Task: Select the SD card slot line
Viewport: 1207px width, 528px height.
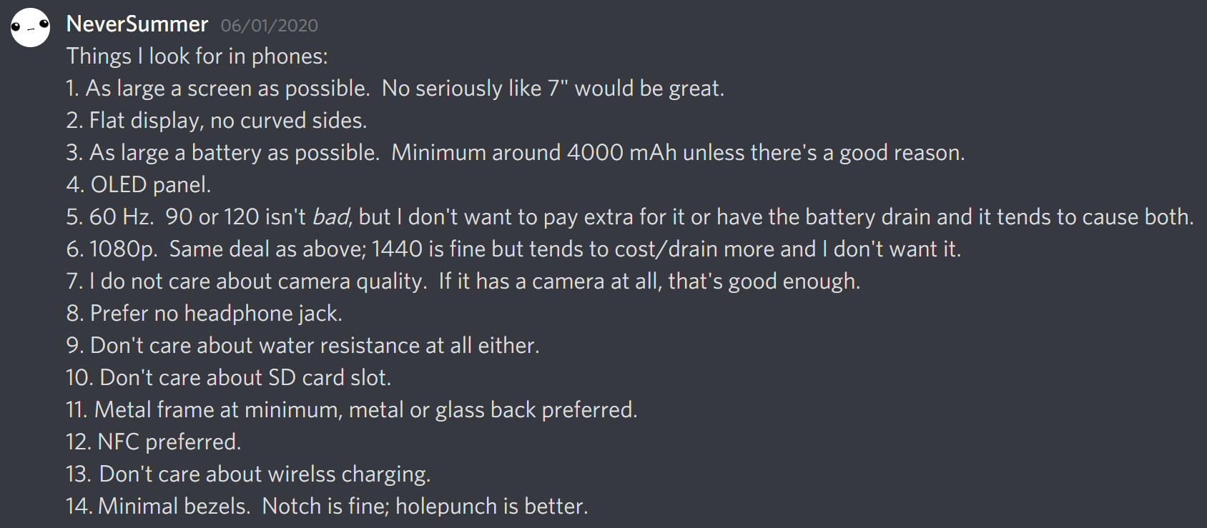Action: tap(229, 378)
